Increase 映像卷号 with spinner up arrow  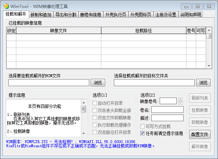(x=180, y=99)
